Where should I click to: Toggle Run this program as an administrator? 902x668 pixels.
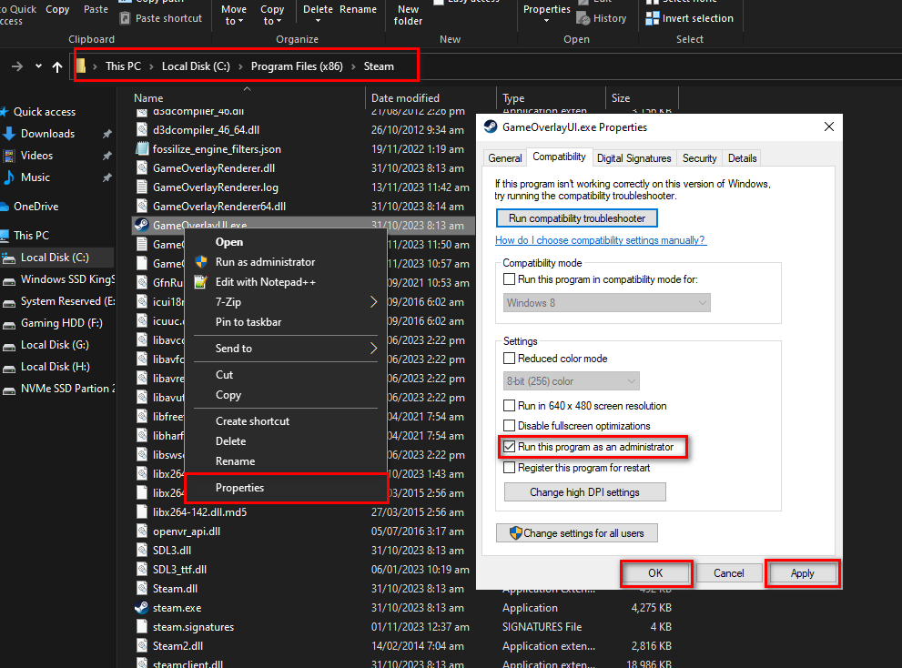point(510,447)
